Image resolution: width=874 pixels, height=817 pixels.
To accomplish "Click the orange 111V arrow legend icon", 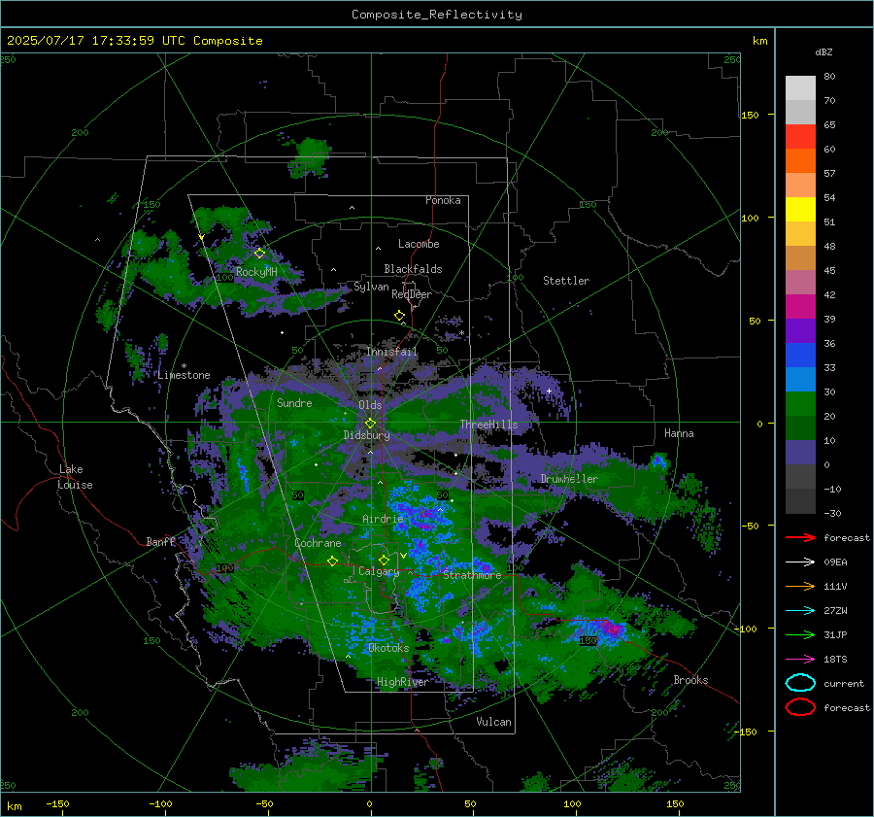I will coord(800,586).
